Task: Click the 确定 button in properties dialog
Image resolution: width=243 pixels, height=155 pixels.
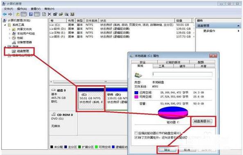Action: tap(167, 150)
